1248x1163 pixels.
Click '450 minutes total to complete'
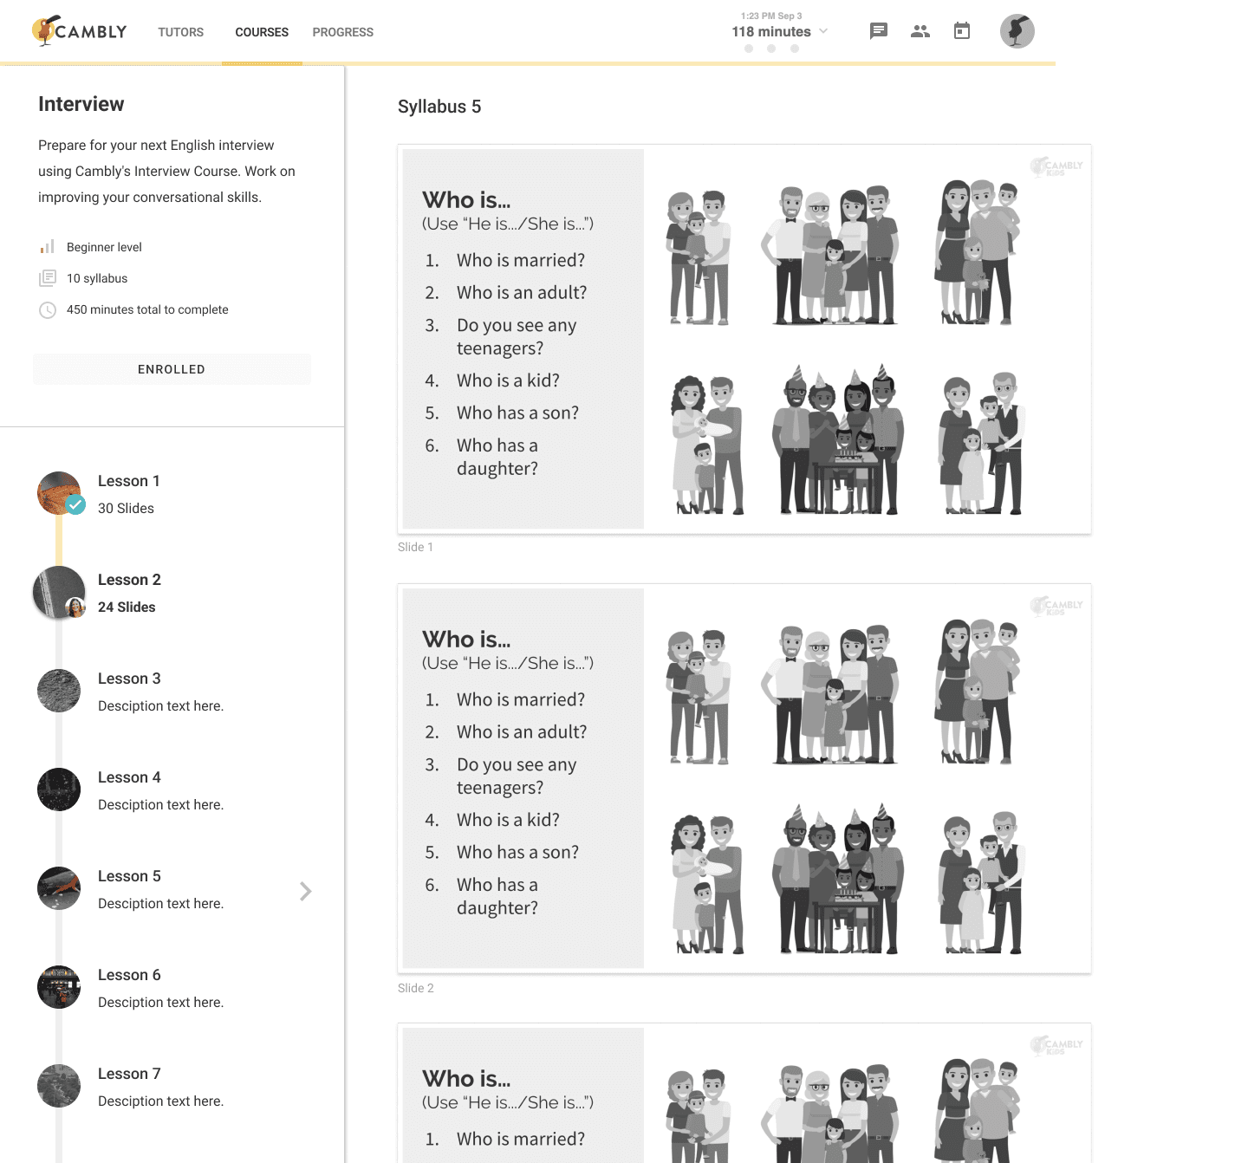tap(147, 309)
